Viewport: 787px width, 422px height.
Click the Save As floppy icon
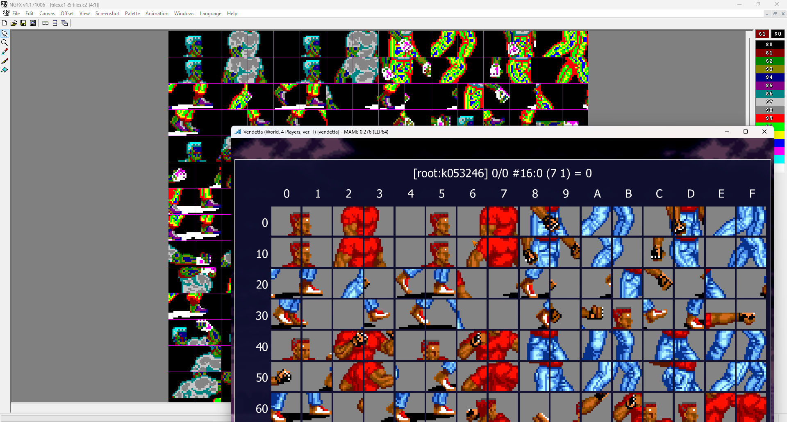pos(33,23)
